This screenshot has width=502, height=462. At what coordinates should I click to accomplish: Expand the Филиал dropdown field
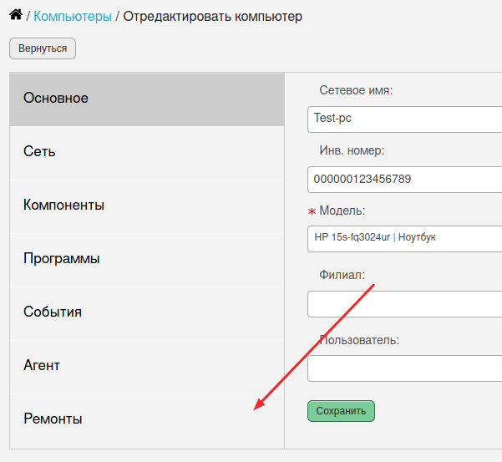[404, 304]
